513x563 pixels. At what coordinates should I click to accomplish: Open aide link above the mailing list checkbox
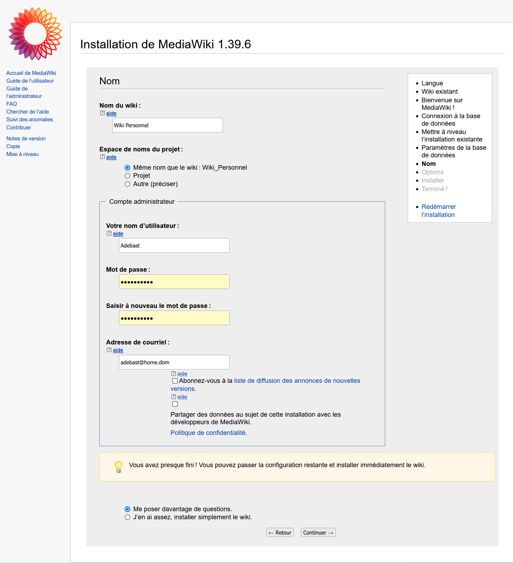[182, 374]
